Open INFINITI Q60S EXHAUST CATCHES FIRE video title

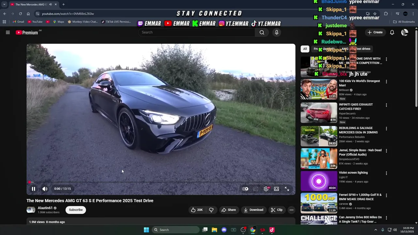click(x=356, y=106)
